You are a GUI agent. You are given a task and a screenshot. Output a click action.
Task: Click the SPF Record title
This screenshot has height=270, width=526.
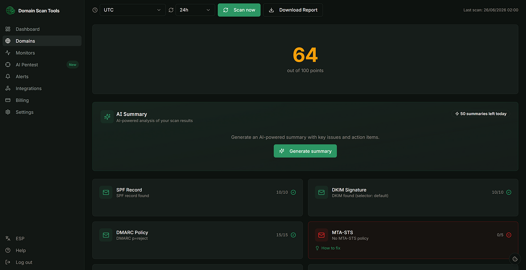(129, 190)
